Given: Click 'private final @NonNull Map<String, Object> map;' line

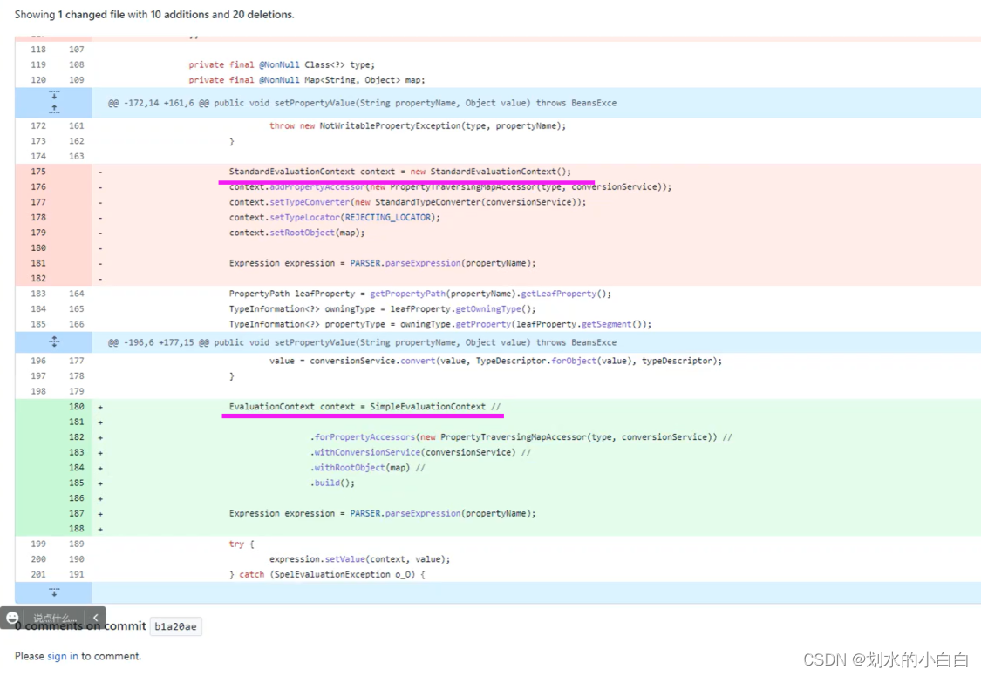Looking at the screenshot, I should [307, 80].
